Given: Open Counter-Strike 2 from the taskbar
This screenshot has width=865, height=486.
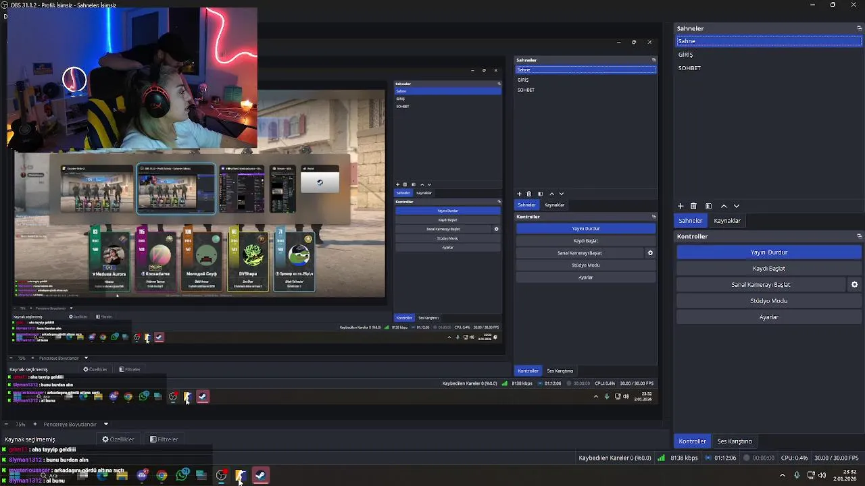Looking at the screenshot, I should (241, 475).
